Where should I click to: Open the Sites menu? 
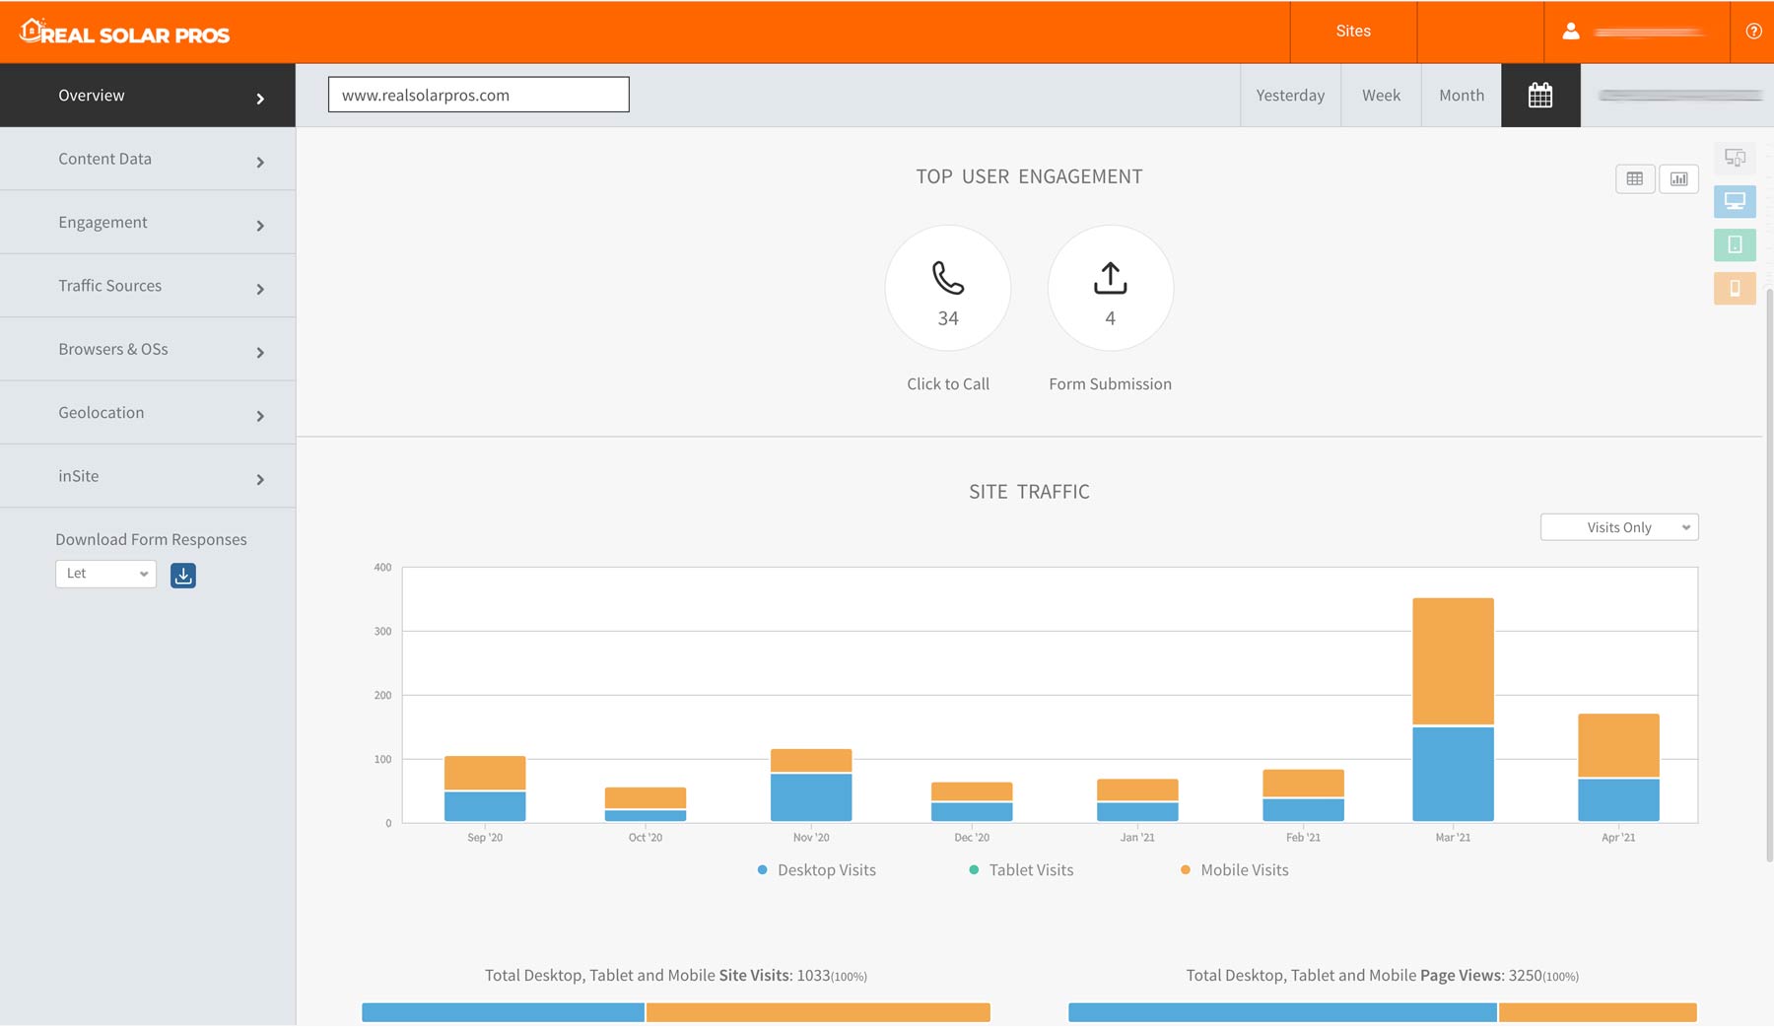1353,32
